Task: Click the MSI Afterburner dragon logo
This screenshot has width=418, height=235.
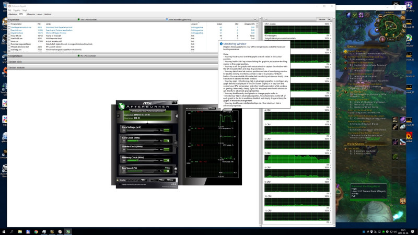Action: pos(122,106)
